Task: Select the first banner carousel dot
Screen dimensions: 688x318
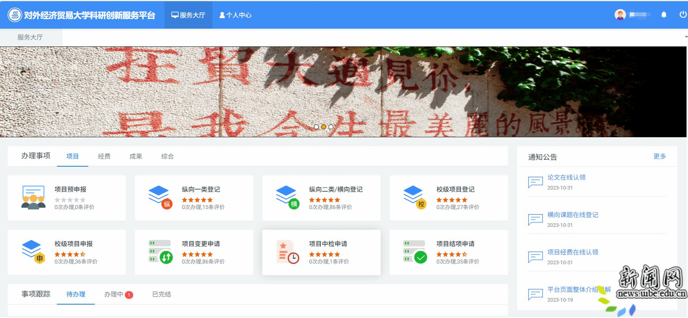Action: click(x=316, y=127)
